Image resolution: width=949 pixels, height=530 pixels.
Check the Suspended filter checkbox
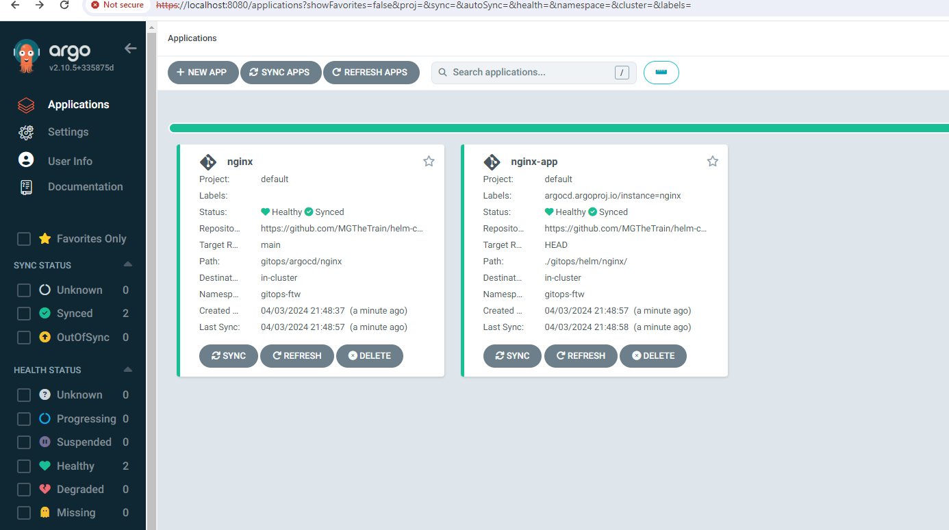[x=24, y=442]
